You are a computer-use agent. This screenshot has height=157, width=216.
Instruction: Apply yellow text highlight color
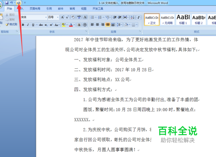click(64, 25)
